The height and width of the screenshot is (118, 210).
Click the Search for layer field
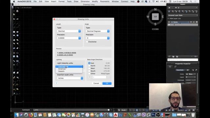click(183, 60)
